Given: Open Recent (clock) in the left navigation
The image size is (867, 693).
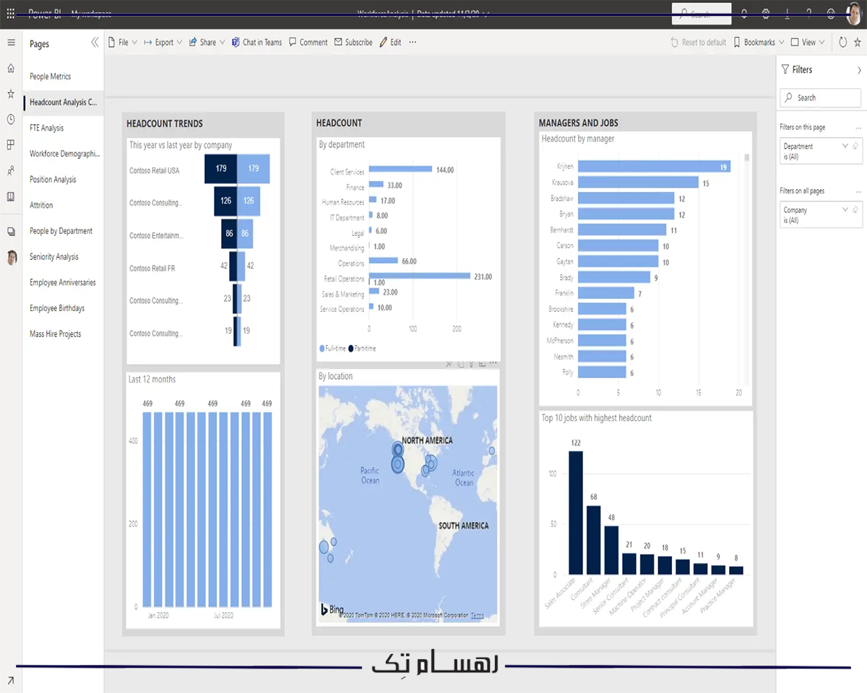Looking at the screenshot, I should [x=11, y=119].
